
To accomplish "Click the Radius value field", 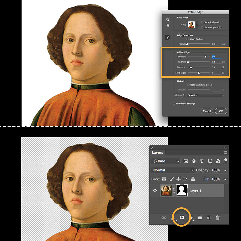I will coord(216,44).
